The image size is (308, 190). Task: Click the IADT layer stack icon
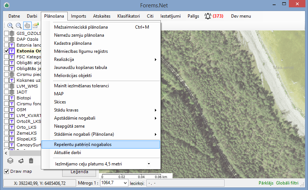(12, 92)
